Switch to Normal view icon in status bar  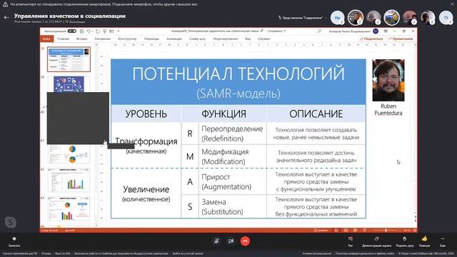click(336, 230)
